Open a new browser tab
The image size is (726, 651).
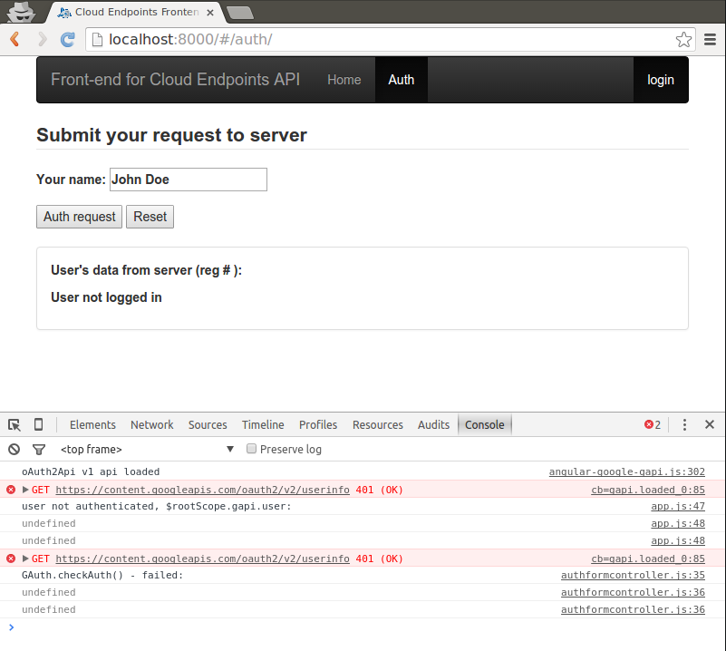point(240,13)
